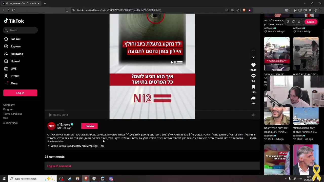Go to next video with down chevron
The width and height of the screenshot is (324, 182).
253,57
